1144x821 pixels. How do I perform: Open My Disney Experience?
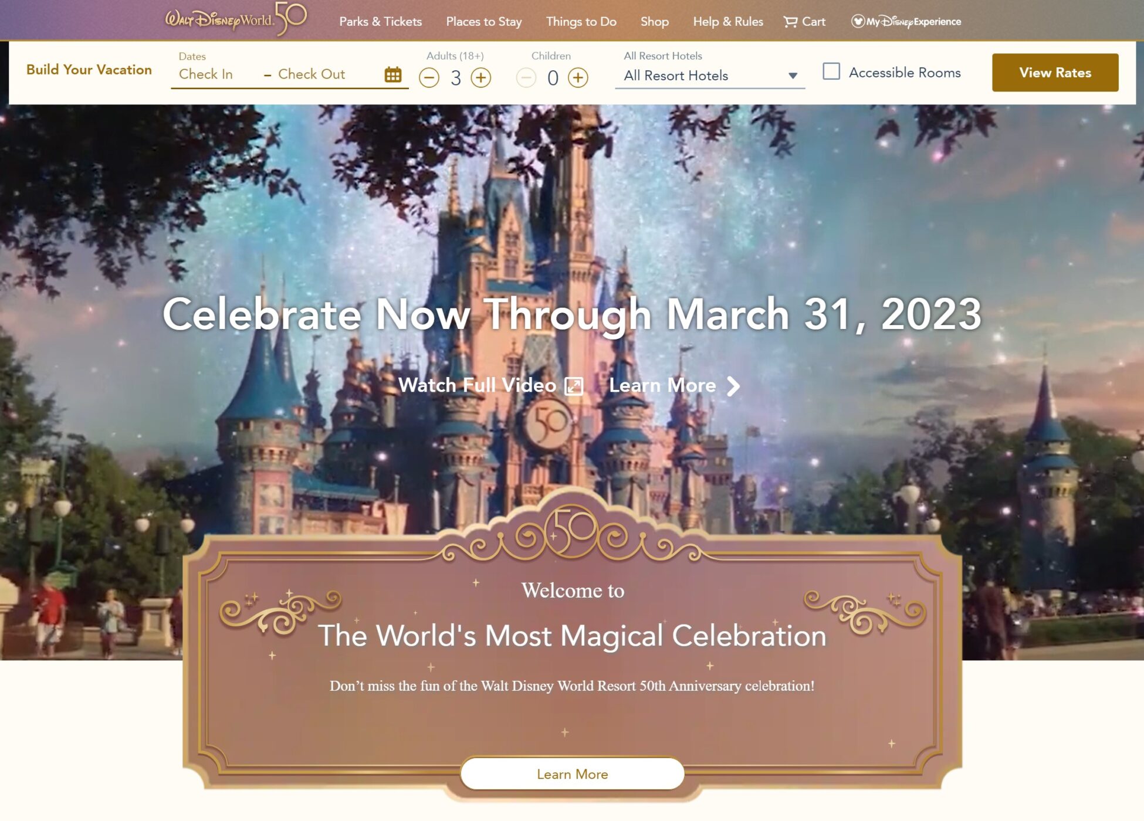pyautogui.click(x=906, y=22)
